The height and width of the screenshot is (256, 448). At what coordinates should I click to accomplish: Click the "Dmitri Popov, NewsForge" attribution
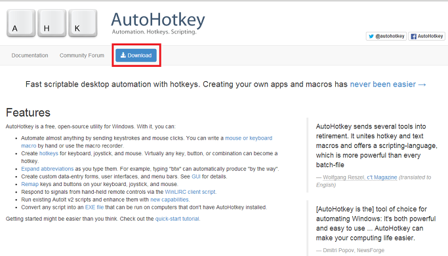click(354, 250)
